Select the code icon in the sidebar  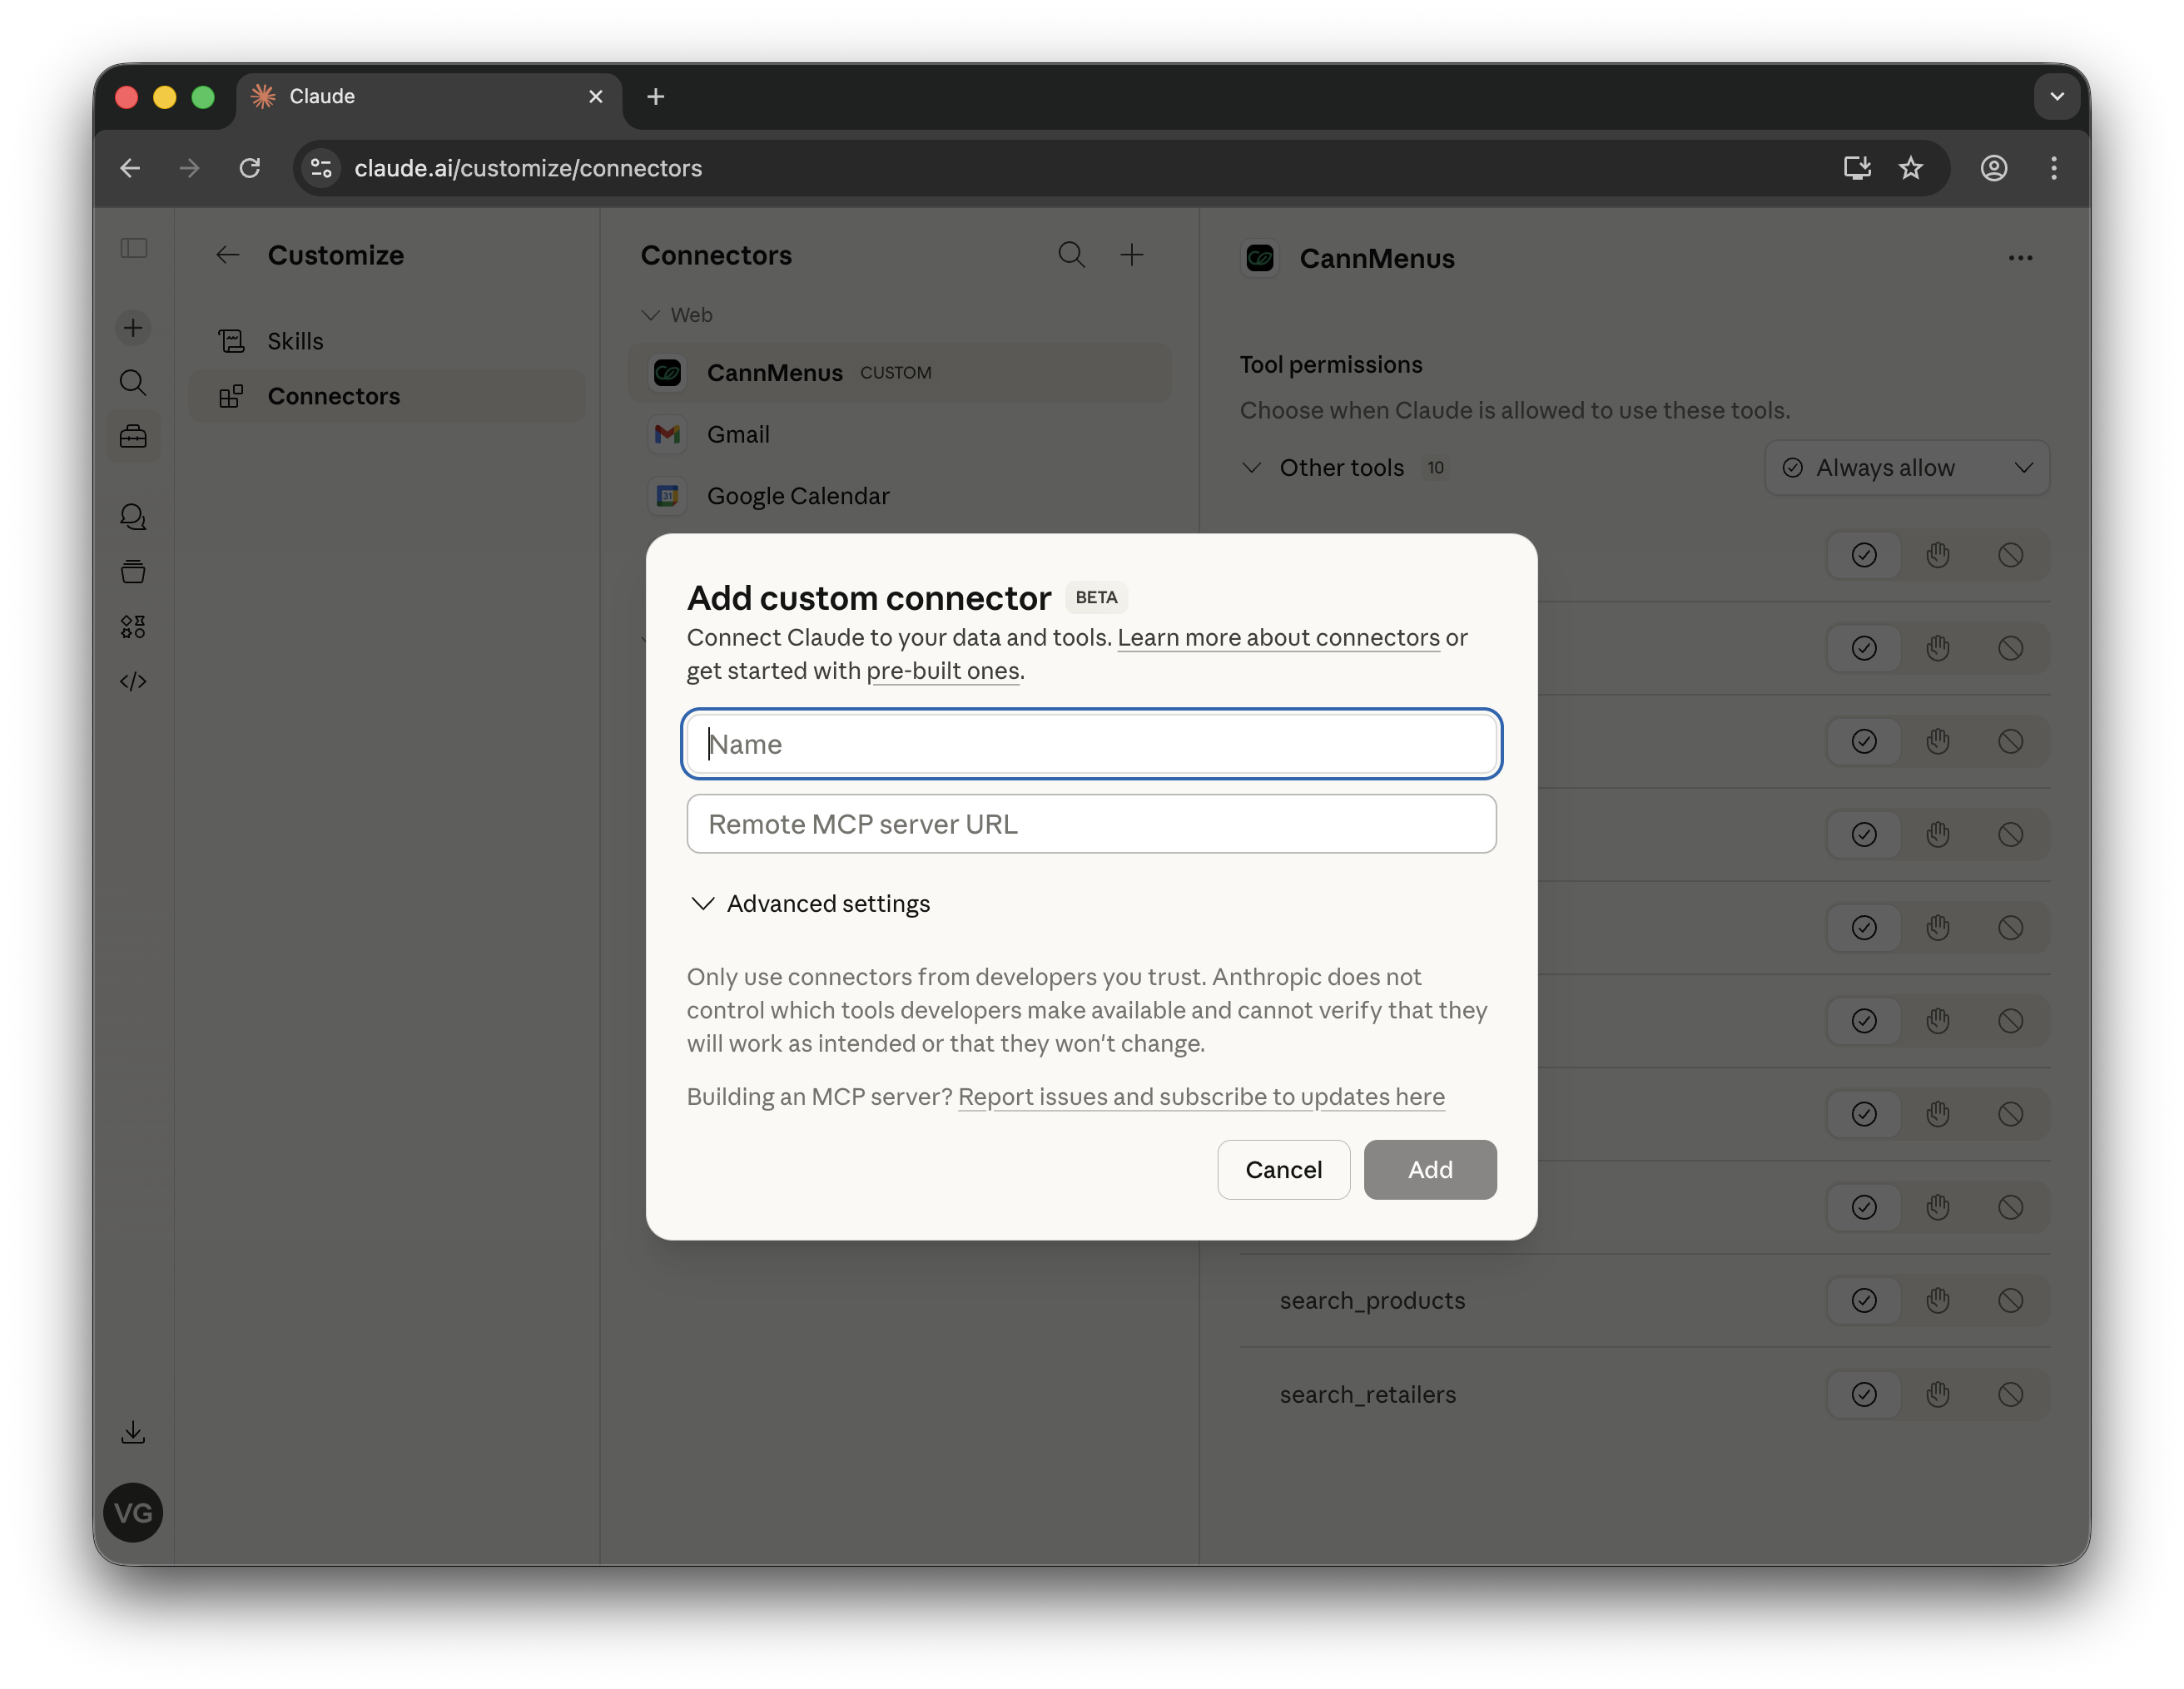[133, 681]
